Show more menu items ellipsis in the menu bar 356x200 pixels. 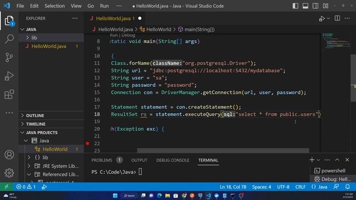pos(119,6)
